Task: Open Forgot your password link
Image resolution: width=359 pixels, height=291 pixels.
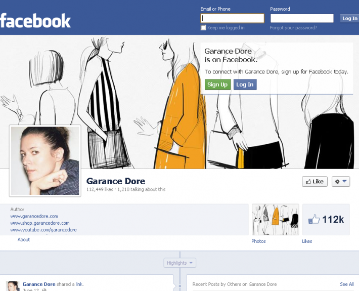Action: click(293, 28)
